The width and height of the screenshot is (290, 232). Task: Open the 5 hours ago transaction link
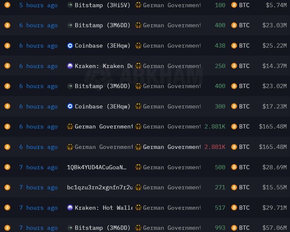coord(38,5)
